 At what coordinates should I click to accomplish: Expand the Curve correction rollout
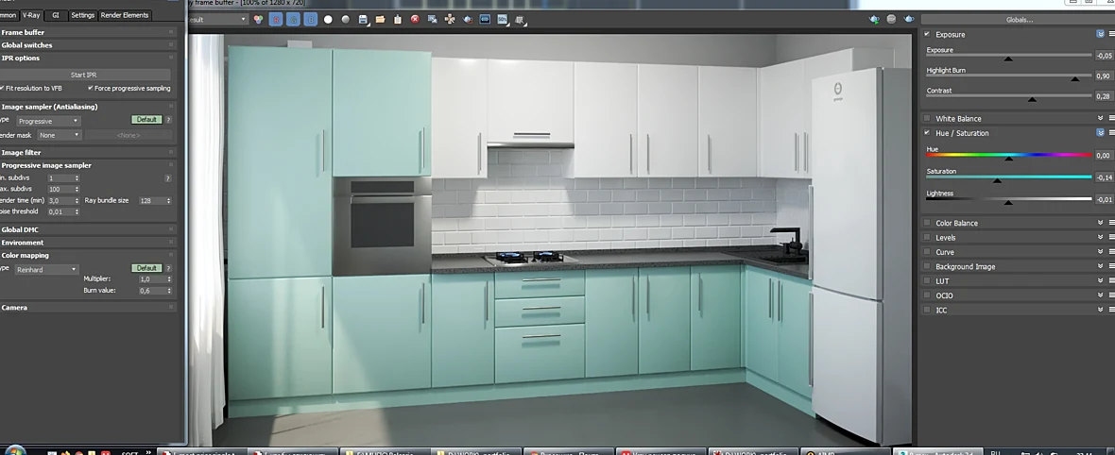pos(1100,252)
